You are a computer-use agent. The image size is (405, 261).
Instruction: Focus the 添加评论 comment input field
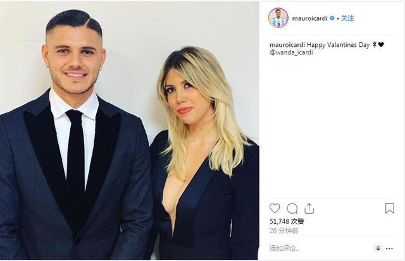click(x=320, y=248)
